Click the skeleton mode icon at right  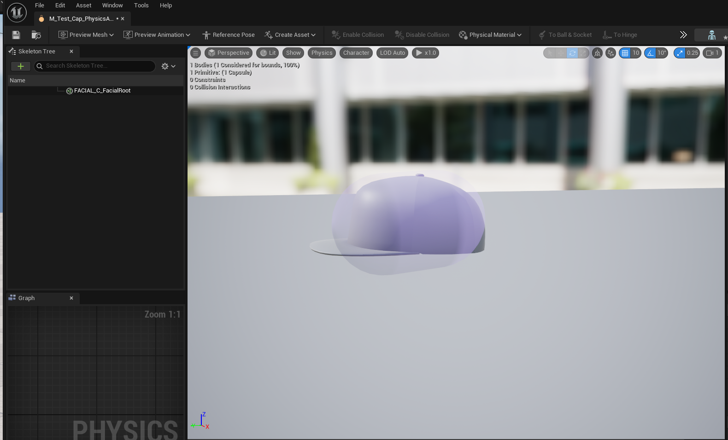coord(711,35)
